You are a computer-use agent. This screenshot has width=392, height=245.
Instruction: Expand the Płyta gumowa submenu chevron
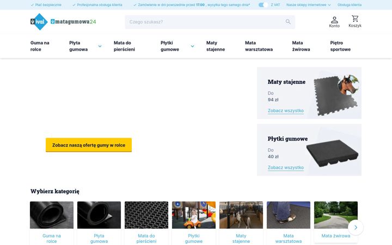[100, 46]
